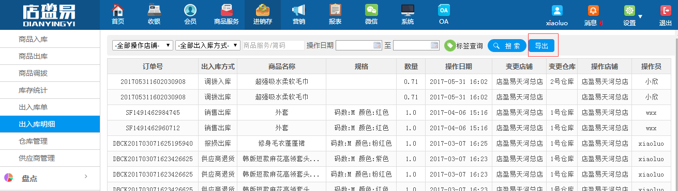The width and height of the screenshot is (678, 191).
Task: Open the start date calendar icon
Action: [x=378, y=45]
